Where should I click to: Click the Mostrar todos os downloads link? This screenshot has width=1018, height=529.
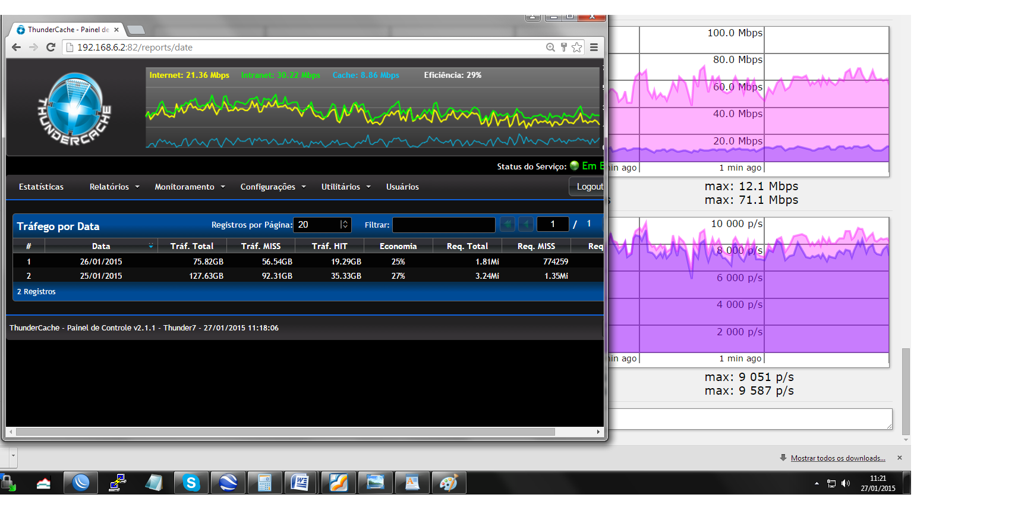click(837, 458)
